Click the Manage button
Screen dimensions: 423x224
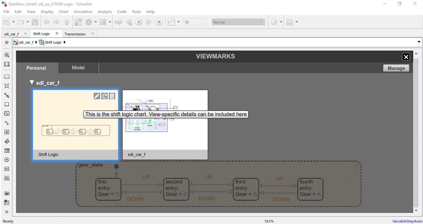[x=396, y=68]
